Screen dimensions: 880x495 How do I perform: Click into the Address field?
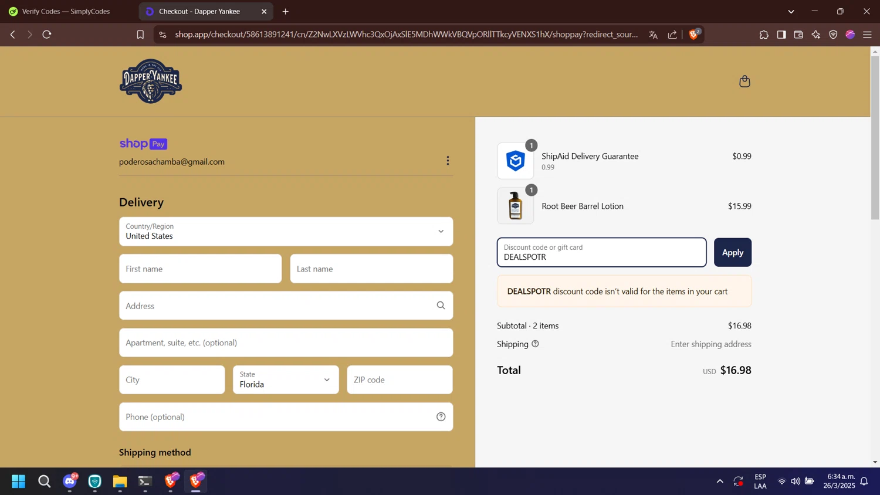pos(286,306)
